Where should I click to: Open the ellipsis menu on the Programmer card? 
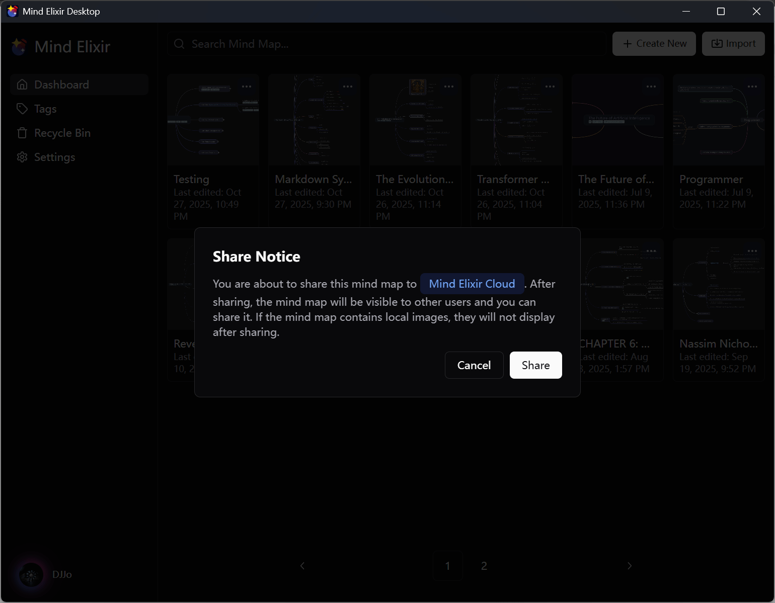point(752,87)
